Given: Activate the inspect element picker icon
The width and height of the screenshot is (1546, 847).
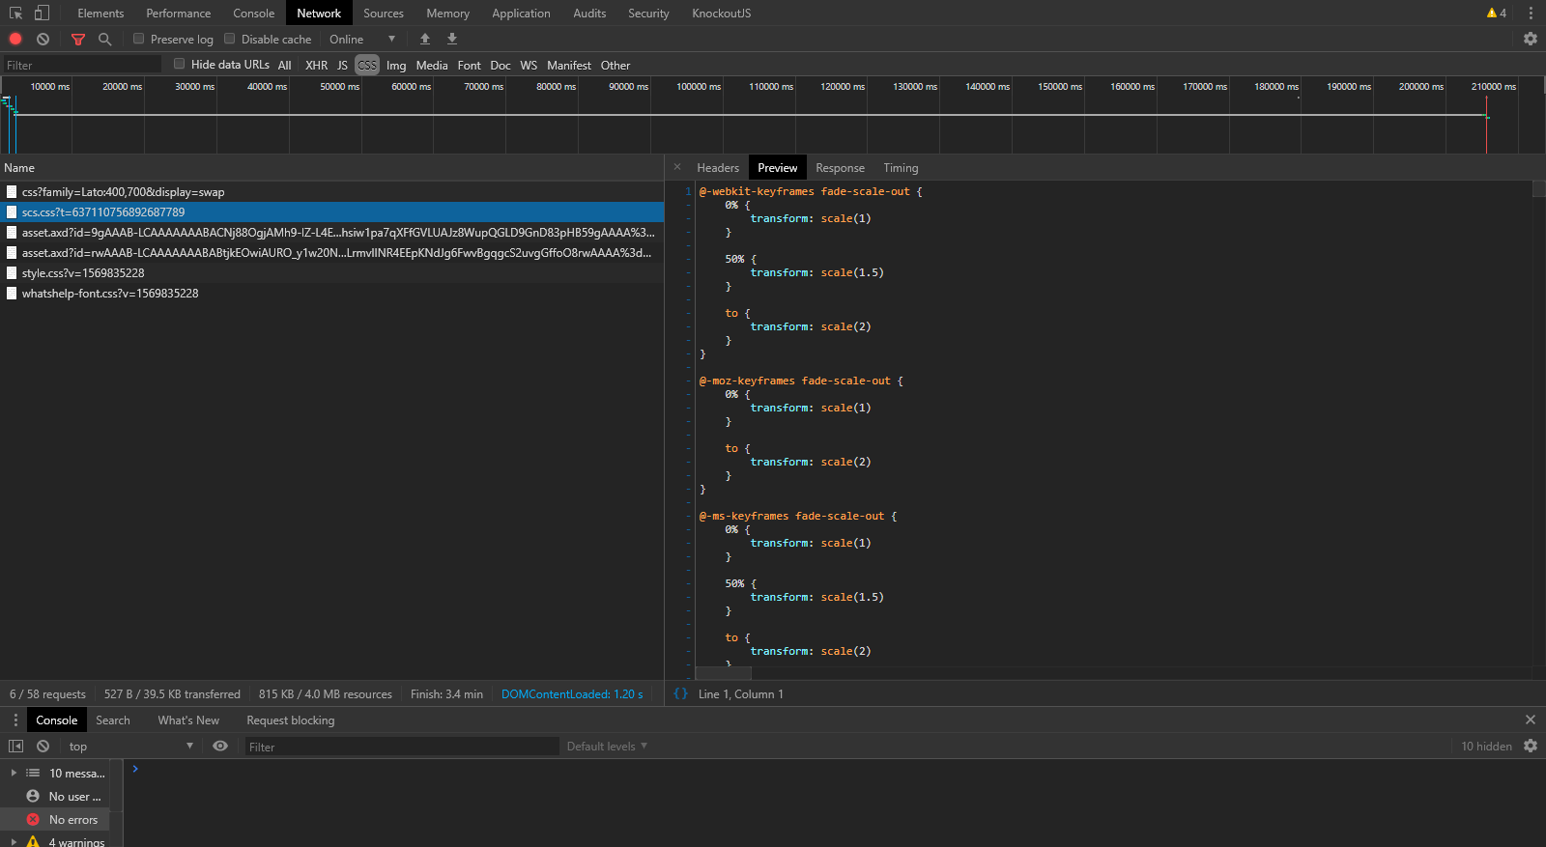Looking at the screenshot, I should 15,13.
